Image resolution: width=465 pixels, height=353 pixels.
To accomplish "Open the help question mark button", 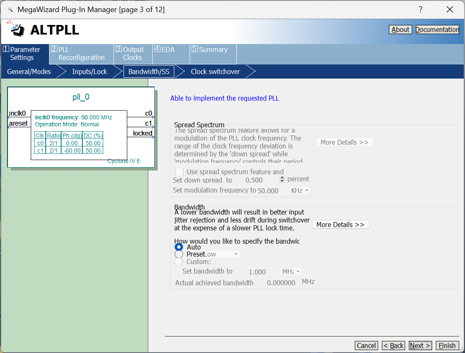I will (x=420, y=10).
